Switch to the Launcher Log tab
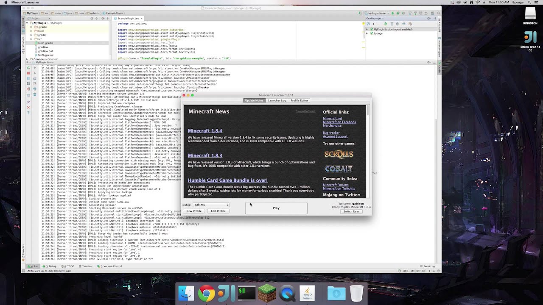This screenshot has width=543, height=305. point(277,100)
